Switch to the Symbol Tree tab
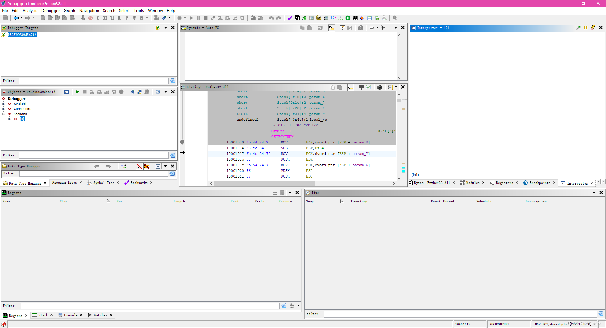Image resolution: width=606 pixels, height=328 pixels. tap(104, 183)
